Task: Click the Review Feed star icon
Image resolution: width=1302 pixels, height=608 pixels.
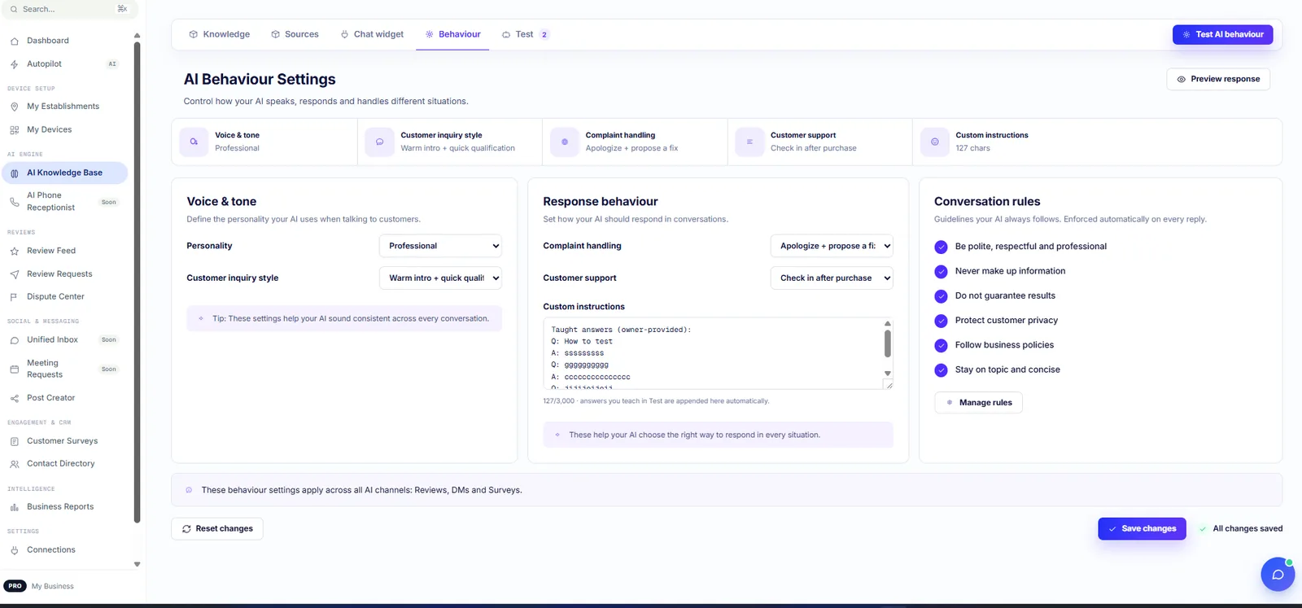Action: click(x=15, y=252)
